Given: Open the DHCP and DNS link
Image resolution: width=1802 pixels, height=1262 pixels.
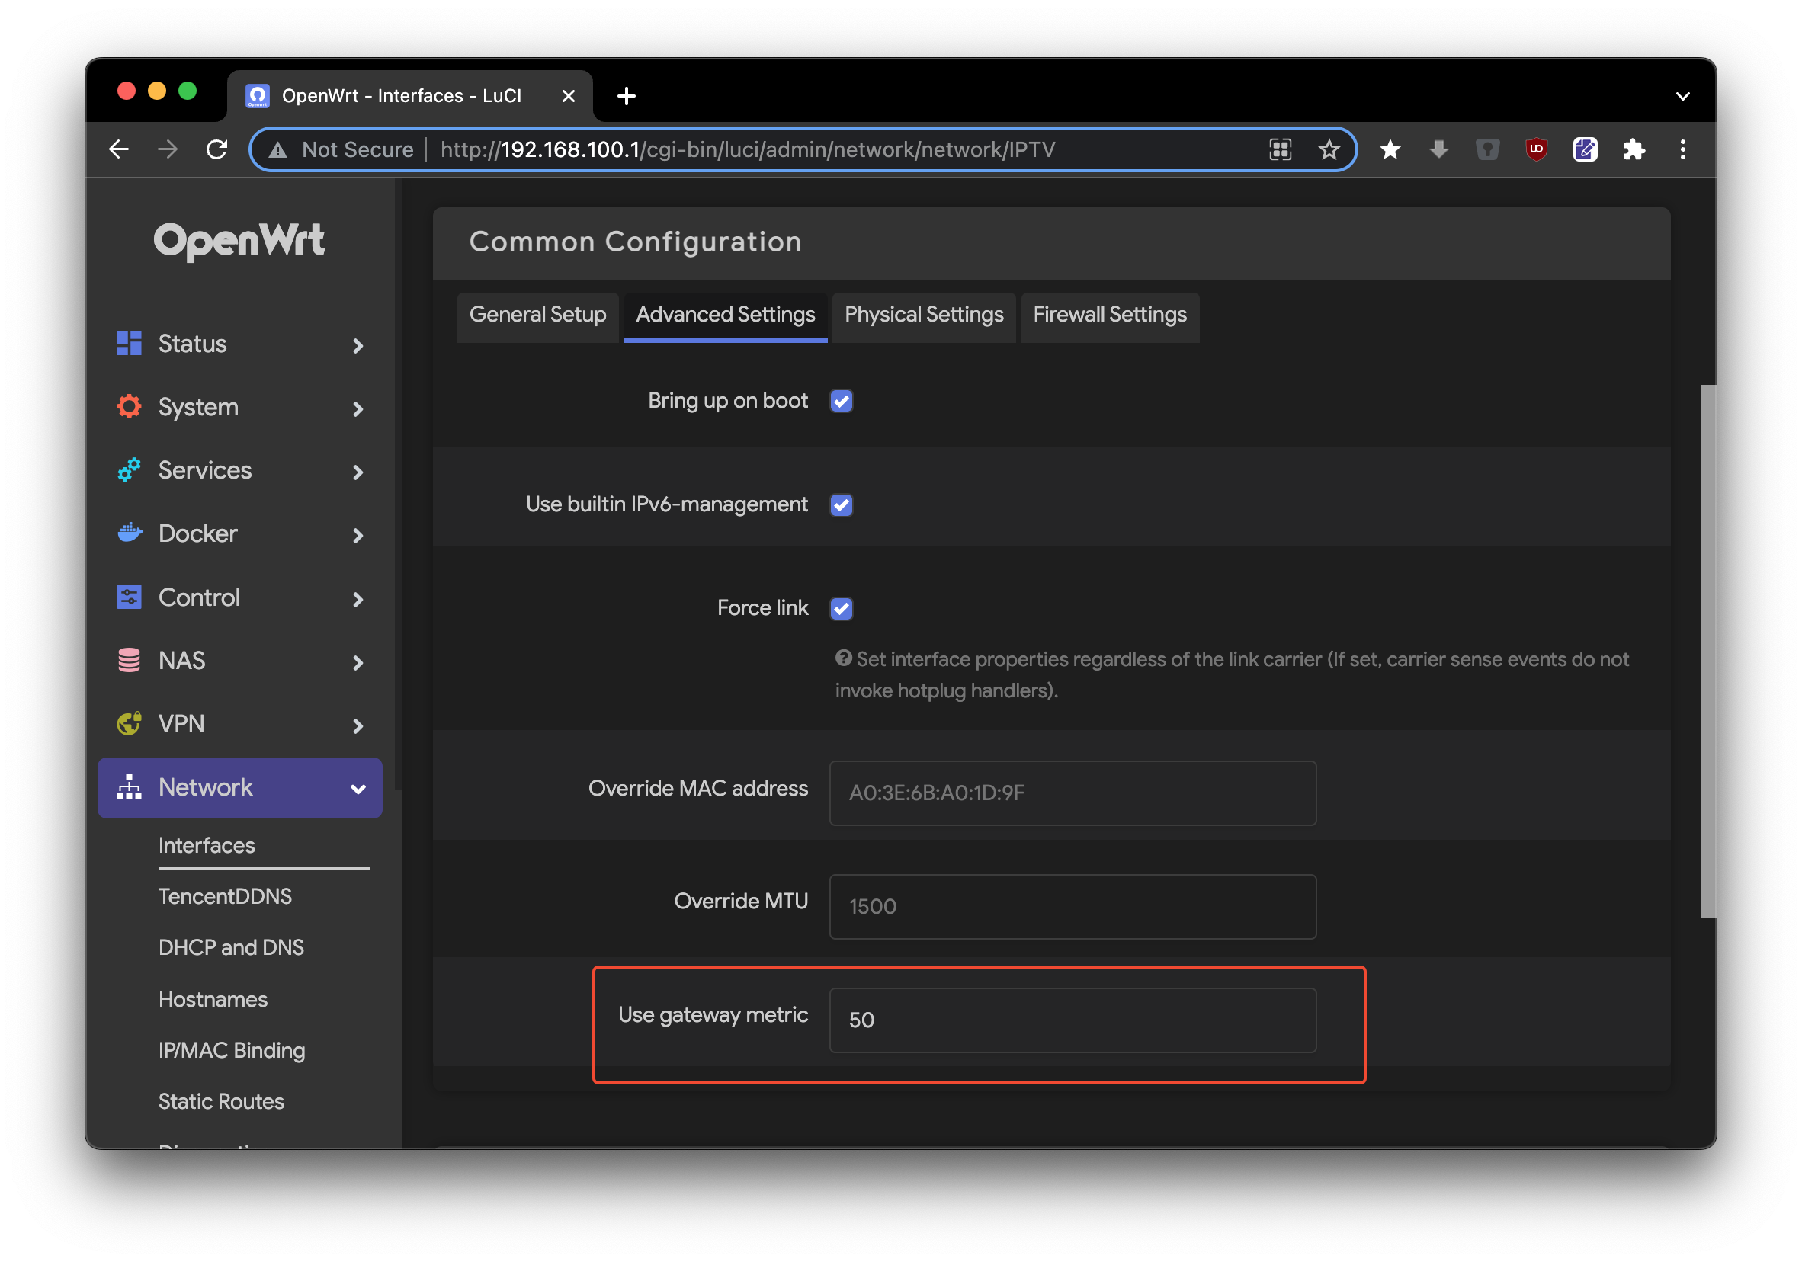Looking at the screenshot, I should 231,947.
